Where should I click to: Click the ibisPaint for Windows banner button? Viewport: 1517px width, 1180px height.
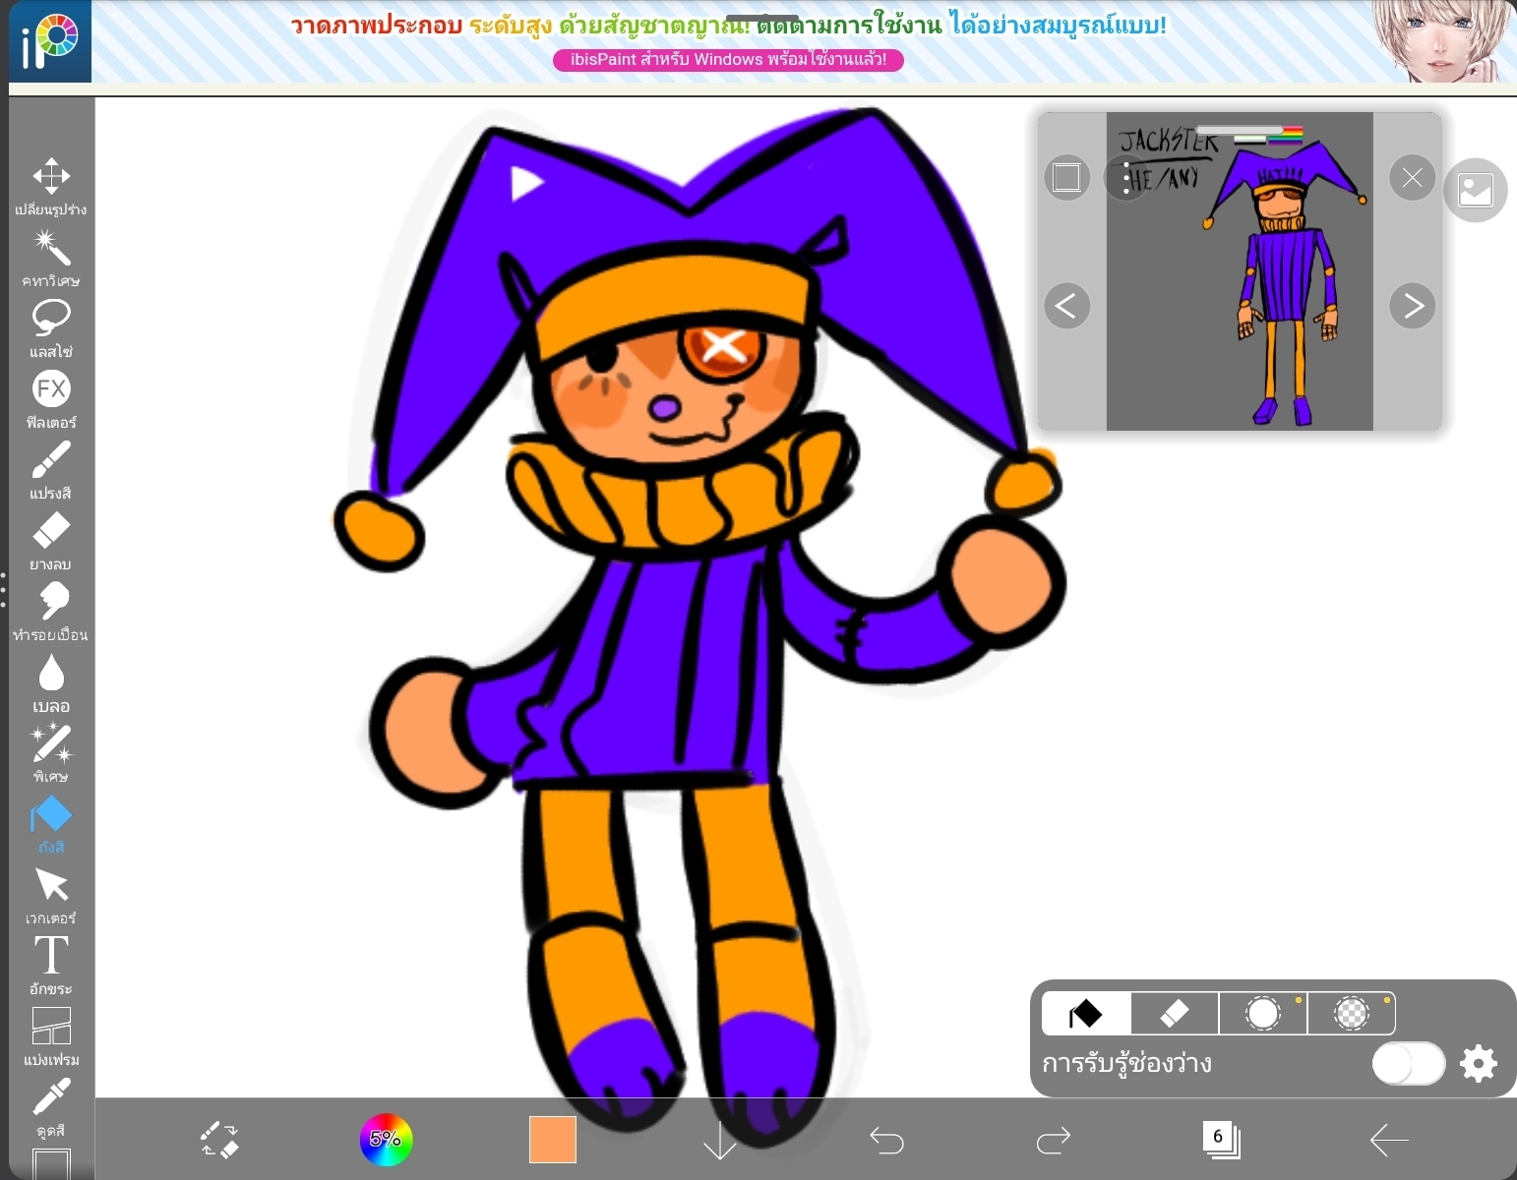[x=728, y=60]
